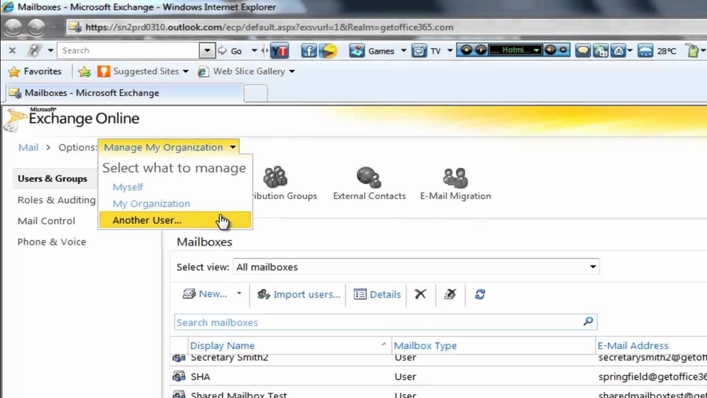This screenshot has width=707, height=398.
Task: Click the YouTube toolbar icon
Action: 280,51
